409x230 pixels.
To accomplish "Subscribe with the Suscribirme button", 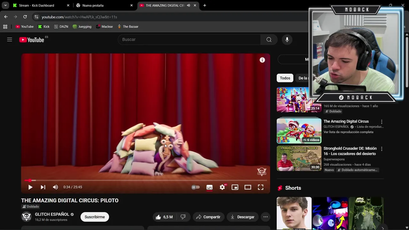I will pyautogui.click(x=95, y=217).
